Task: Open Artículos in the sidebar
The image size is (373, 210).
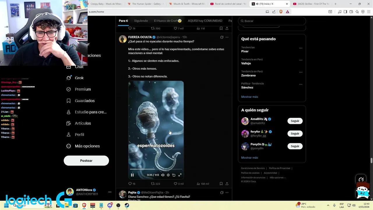Action: pos(79,123)
